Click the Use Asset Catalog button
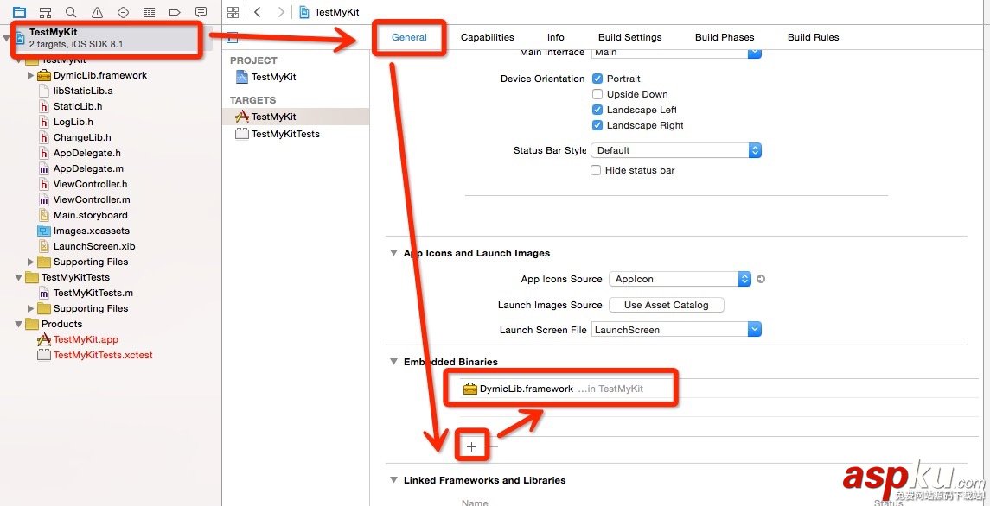Screen dimensions: 990x506 pyautogui.click(x=666, y=305)
